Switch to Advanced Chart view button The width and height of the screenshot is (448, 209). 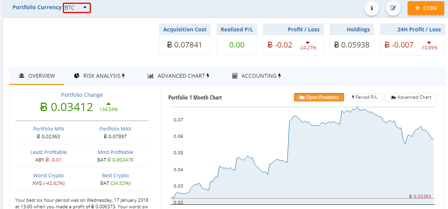(411, 97)
